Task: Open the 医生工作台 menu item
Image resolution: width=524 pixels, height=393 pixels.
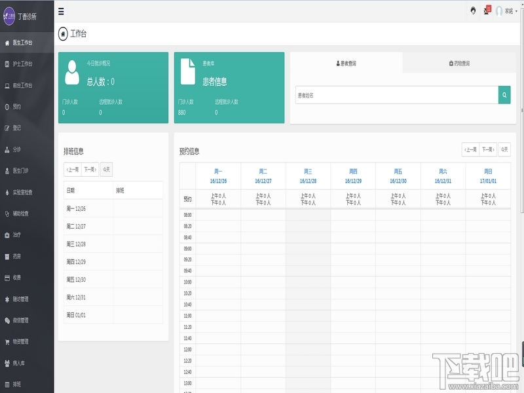Action: (27, 43)
